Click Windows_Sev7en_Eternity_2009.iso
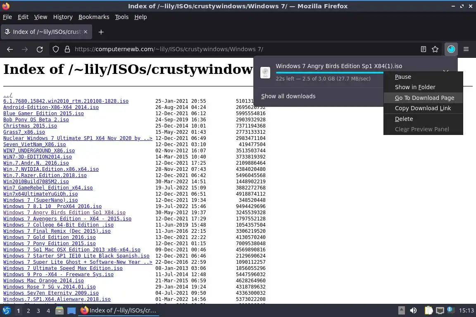Viewport: 476px width, 317px height. [x=51, y=293]
